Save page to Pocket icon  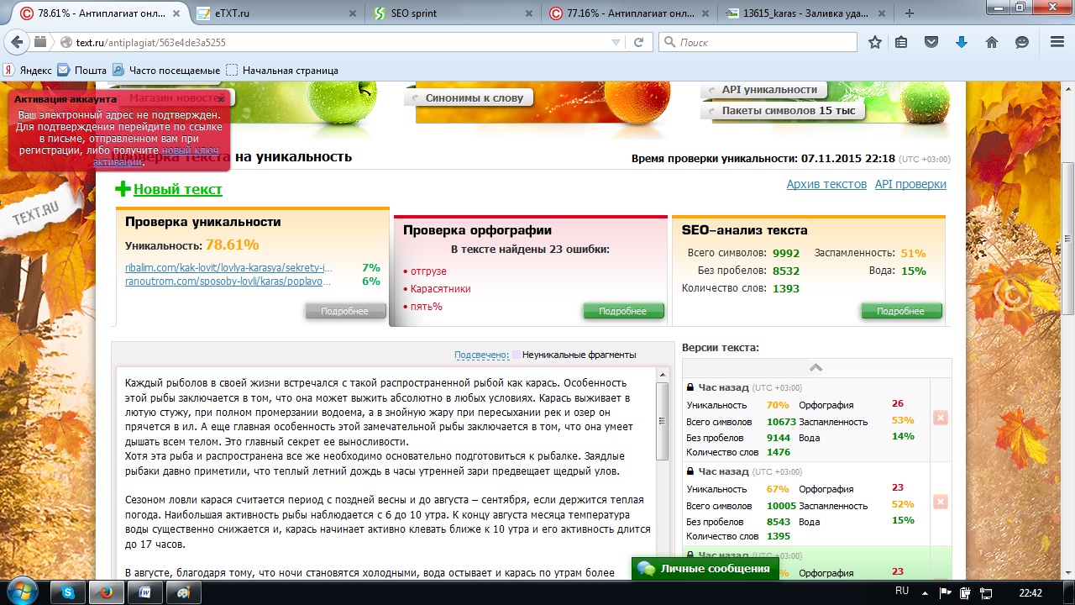931,42
